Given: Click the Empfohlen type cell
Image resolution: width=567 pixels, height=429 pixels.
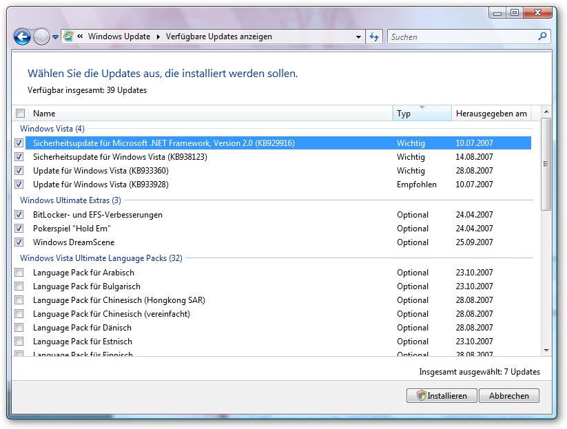Looking at the screenshot, I should tap(417, 185).
